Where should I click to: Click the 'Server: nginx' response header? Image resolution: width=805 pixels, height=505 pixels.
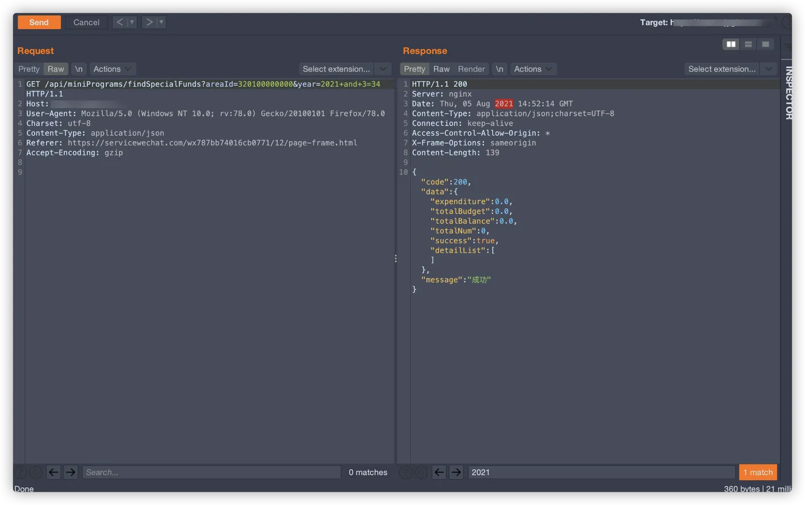tap(442, 94)
